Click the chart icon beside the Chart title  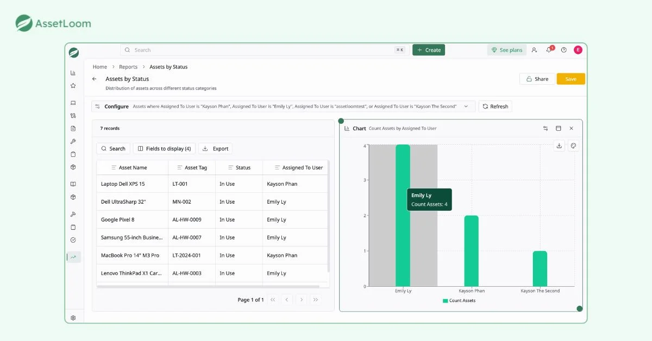point(347,129)
